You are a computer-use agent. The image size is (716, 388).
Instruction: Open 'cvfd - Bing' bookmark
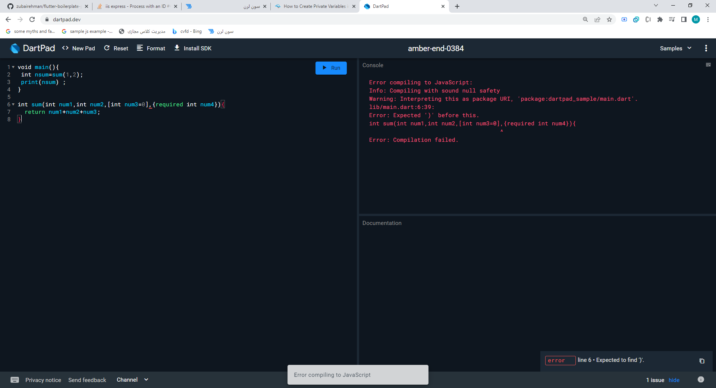(x=187, y=31)
